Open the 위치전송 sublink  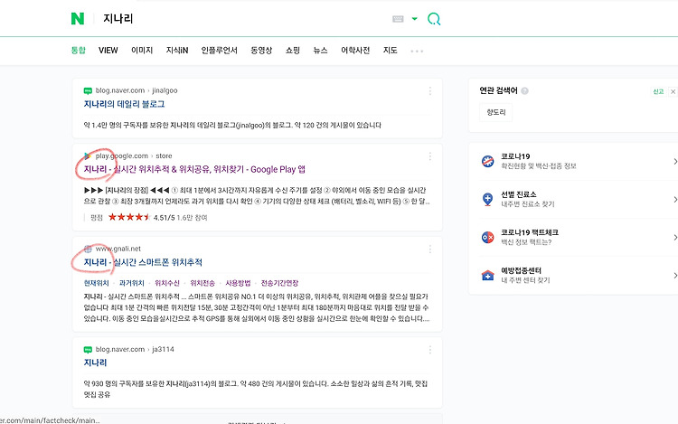click(x=202, y=283)
